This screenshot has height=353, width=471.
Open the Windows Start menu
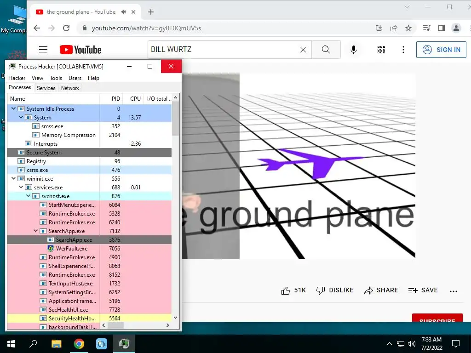pos(11,344)
